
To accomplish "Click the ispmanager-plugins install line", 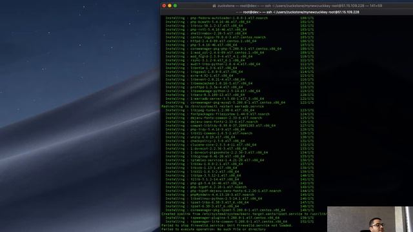I will coord(239,218).
